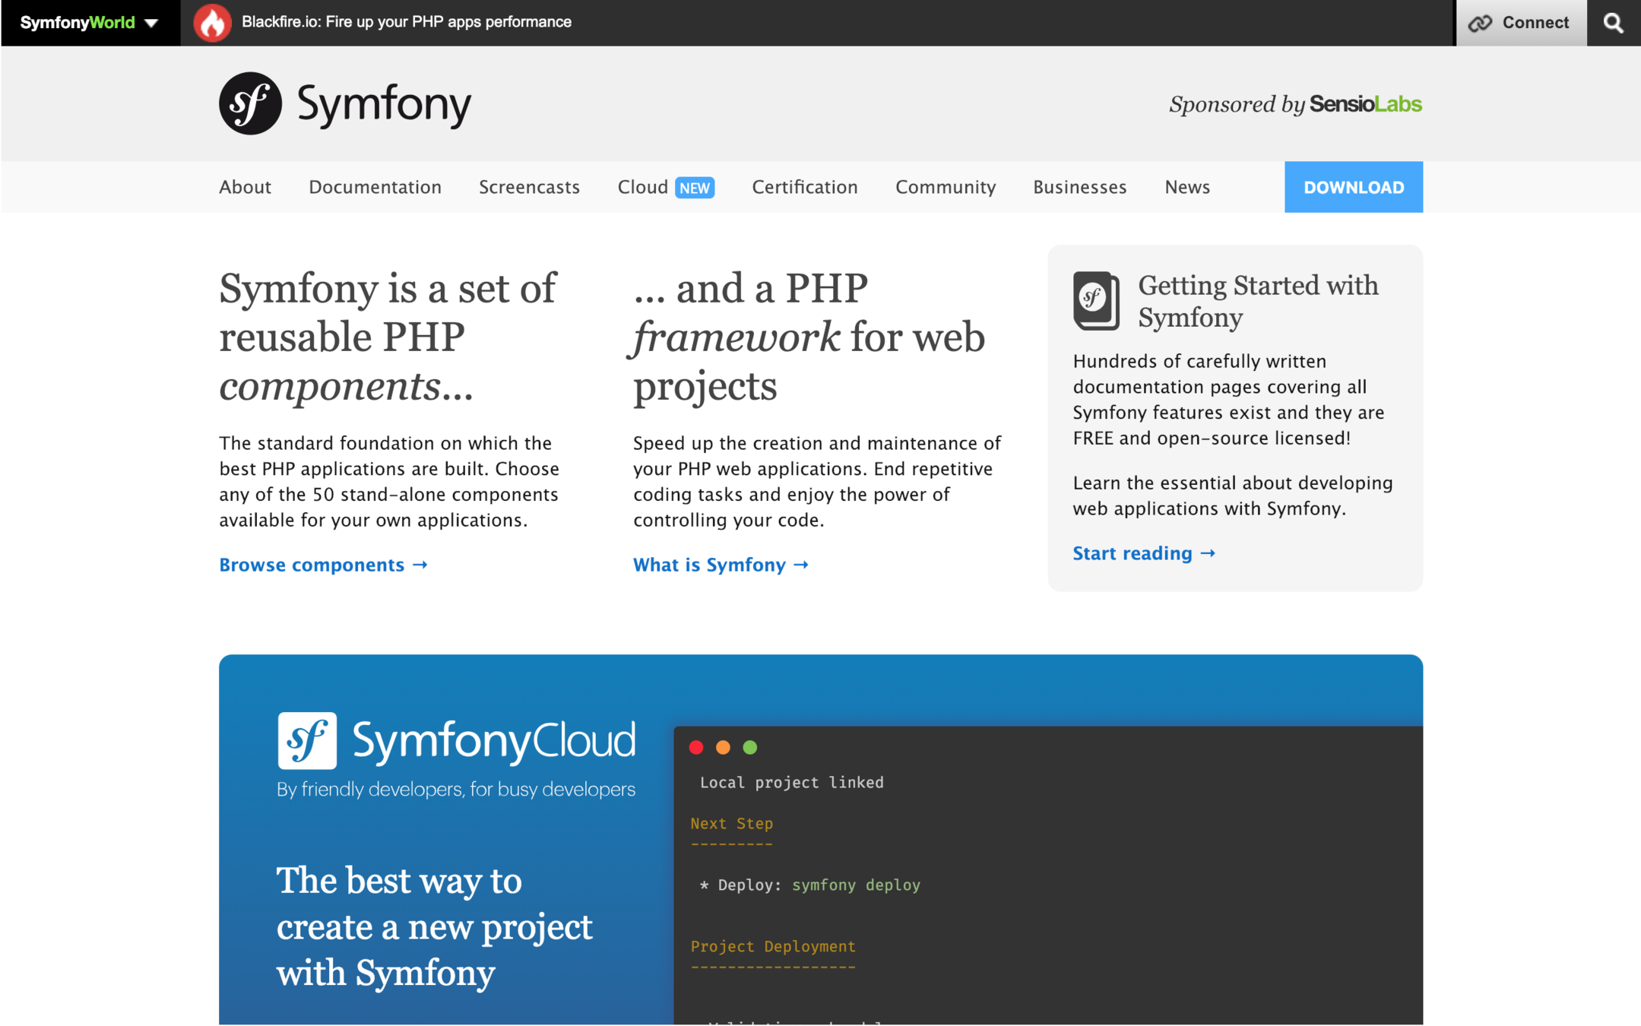1641x1026 pixels.
Task: Click the SensioLabs sponsor logo
Action: click(x=1365, y=104)
